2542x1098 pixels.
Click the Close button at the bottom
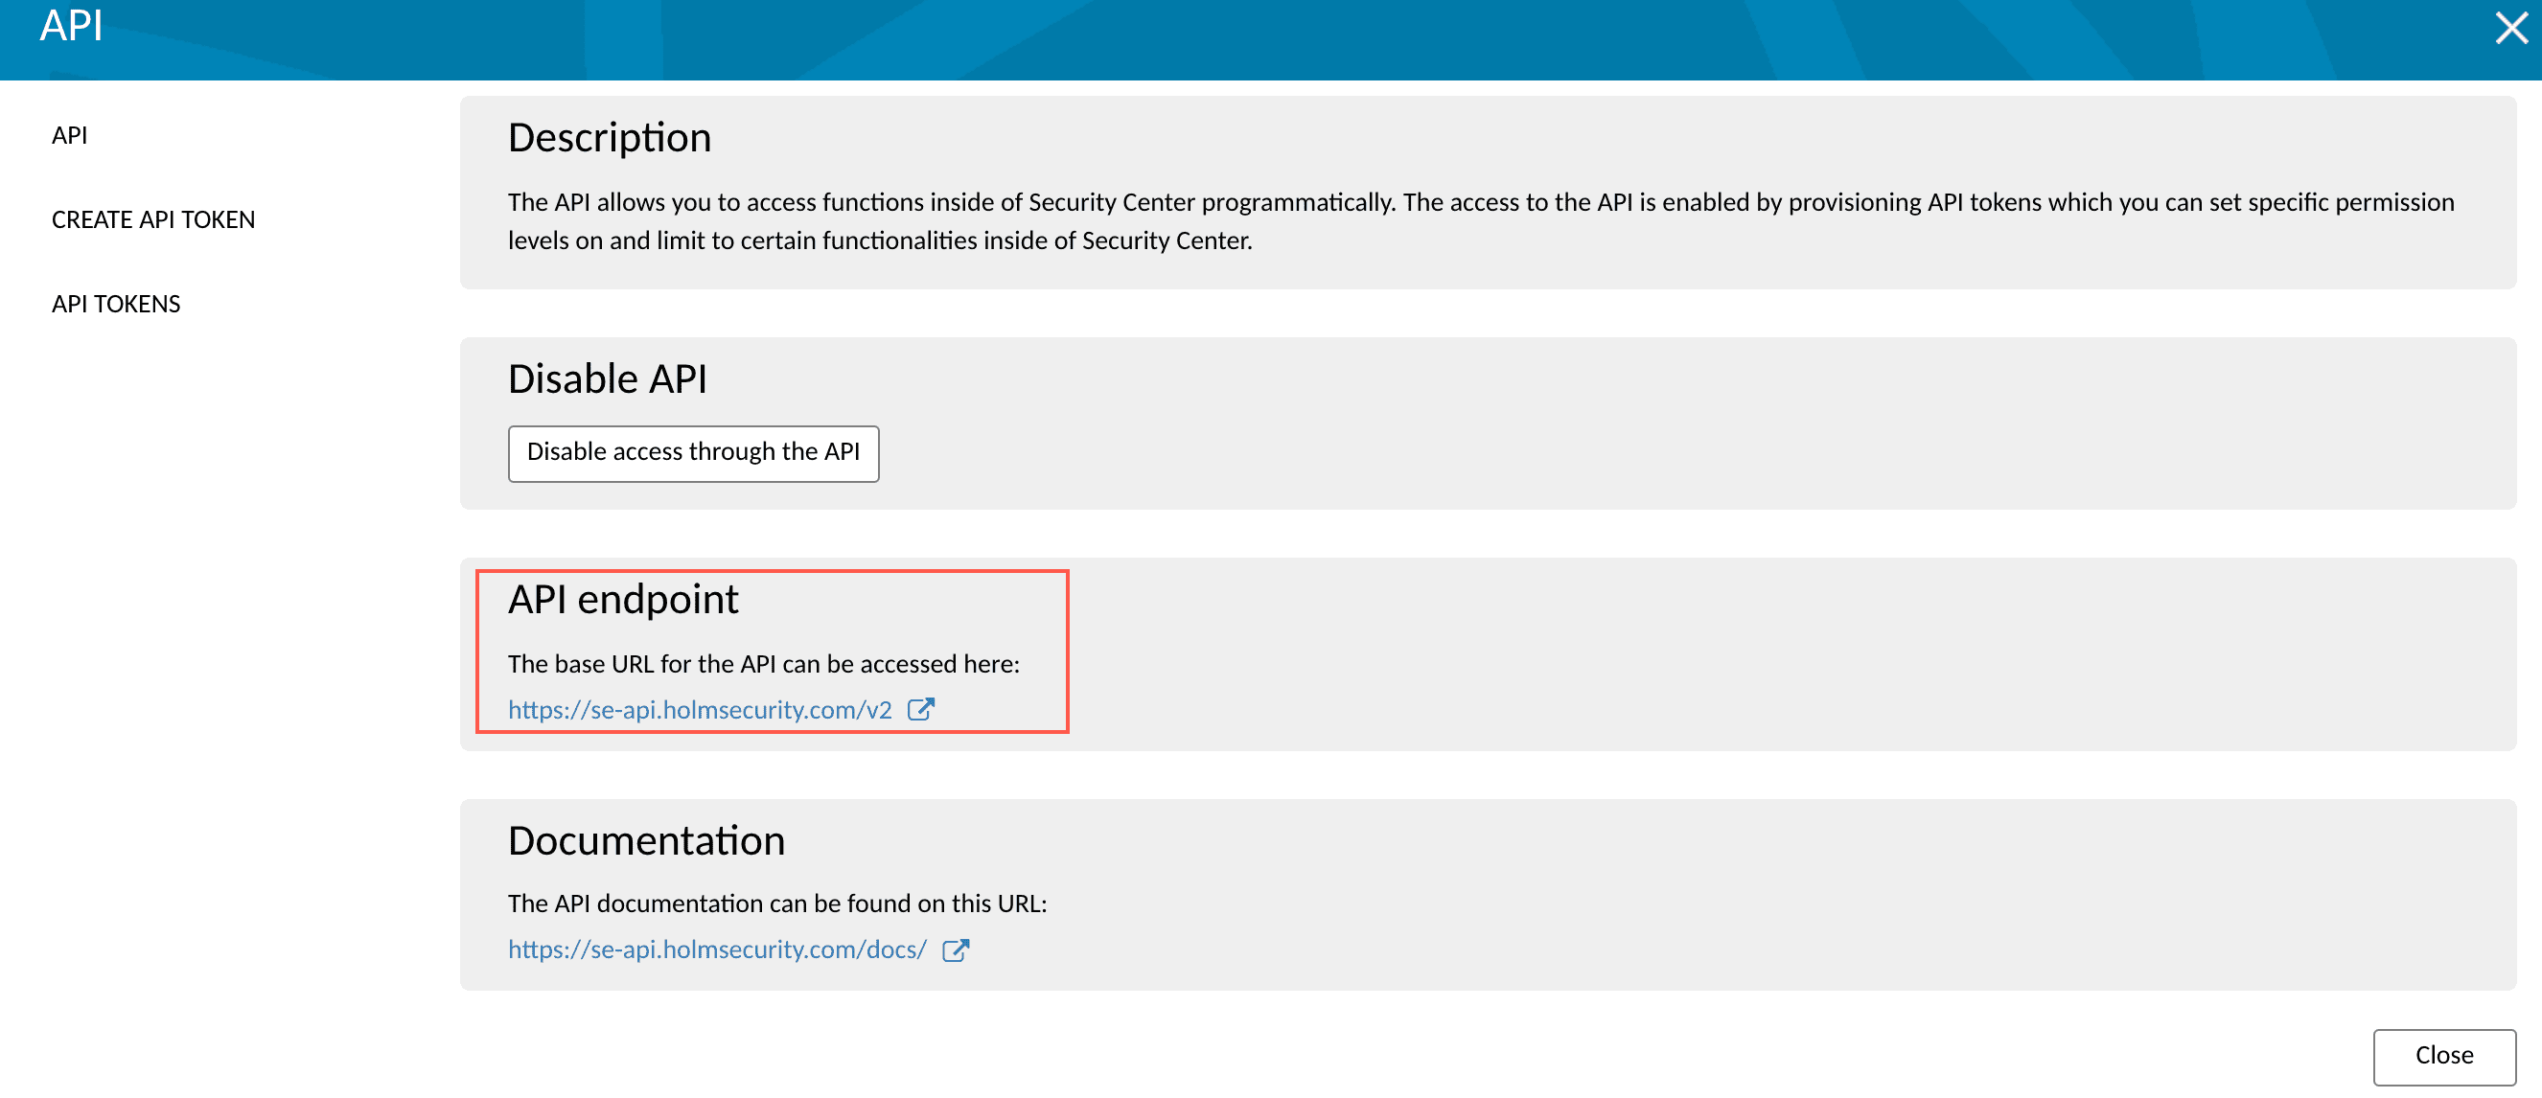(x=2443, y=1055)
